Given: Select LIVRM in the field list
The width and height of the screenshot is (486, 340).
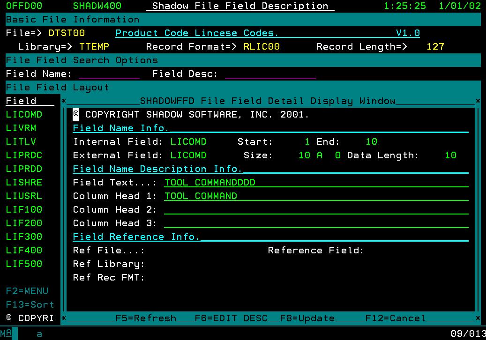Looking at the screenshot, I should (x=21, y=128).
